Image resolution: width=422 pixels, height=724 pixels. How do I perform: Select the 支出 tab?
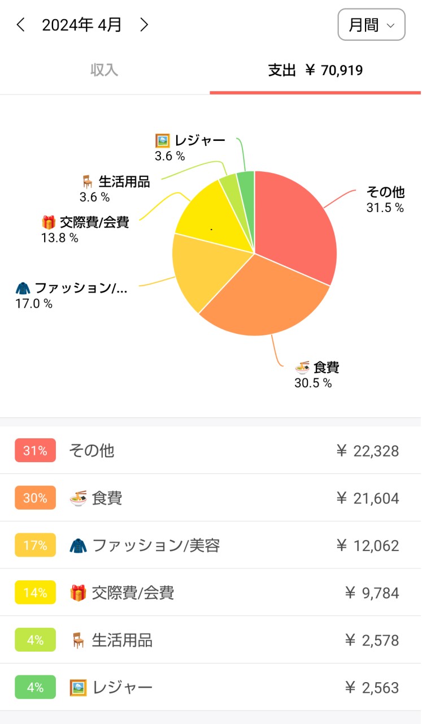[x=315, y=70]
